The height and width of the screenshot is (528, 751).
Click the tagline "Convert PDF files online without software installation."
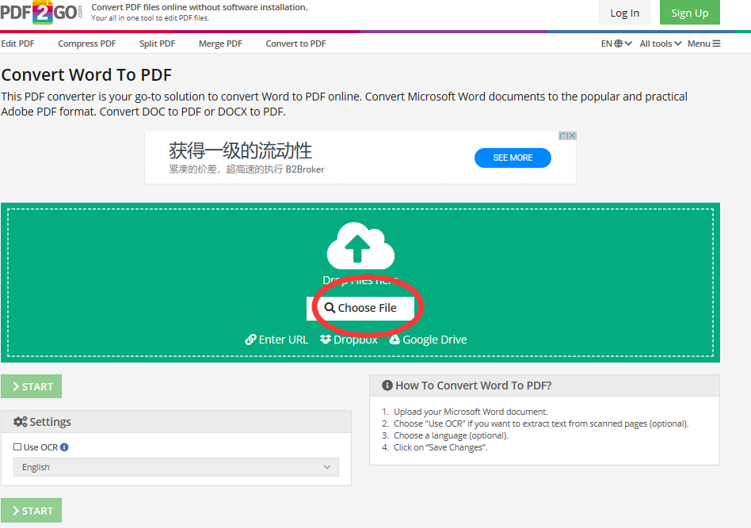pyautogui.click(x=200, y=7)
